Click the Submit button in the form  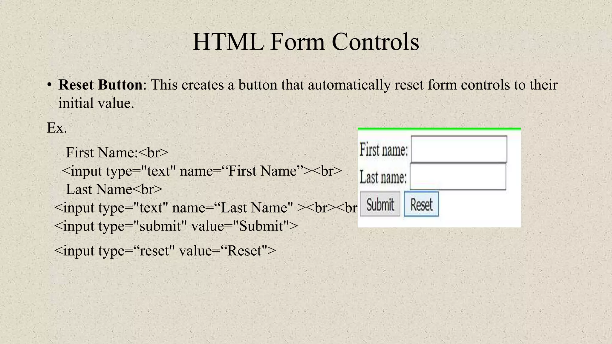pyautogui.click(x=380, y=204)
